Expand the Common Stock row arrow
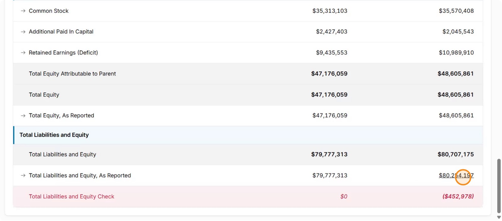 (23, 11)
